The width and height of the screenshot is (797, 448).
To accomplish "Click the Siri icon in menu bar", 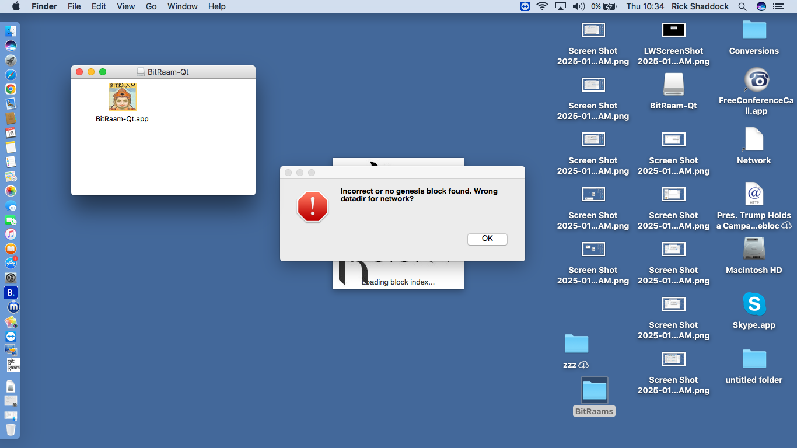I will [x=761, y=6].
